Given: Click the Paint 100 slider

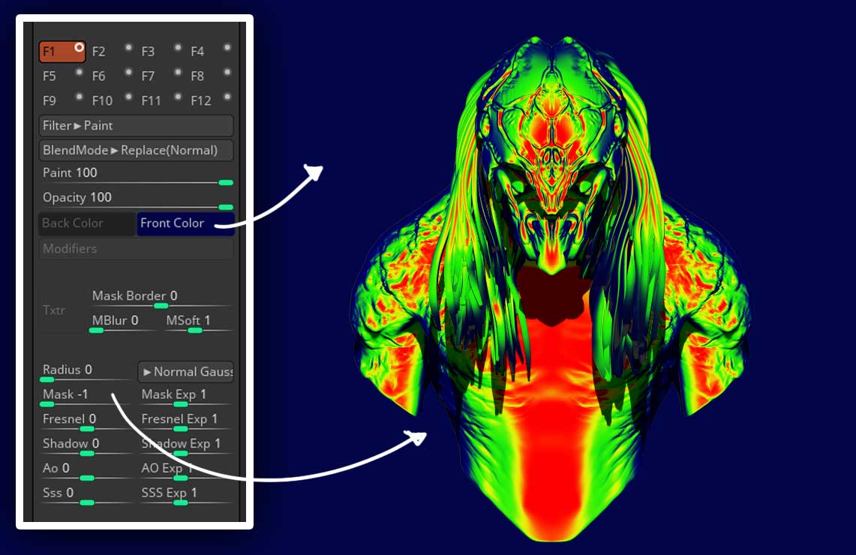Looking at the screenshot, I should 137,175.
